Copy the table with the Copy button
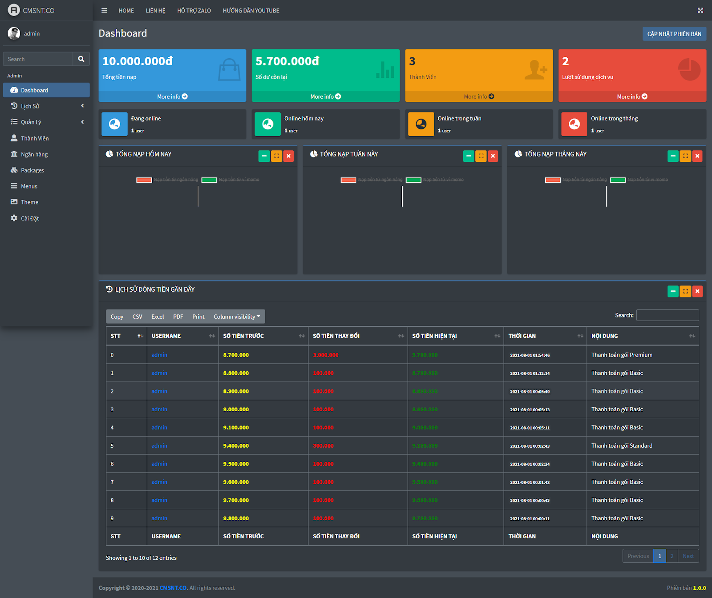This screenshot has width=712, height=598. (117, 317)
